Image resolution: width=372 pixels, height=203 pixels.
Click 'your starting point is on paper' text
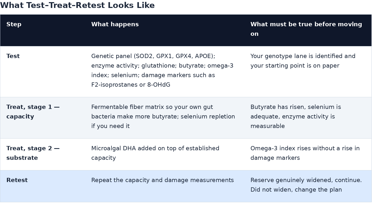pos(295,66)
